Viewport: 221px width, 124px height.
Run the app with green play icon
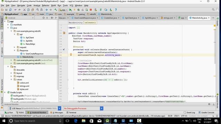point(70,10)
